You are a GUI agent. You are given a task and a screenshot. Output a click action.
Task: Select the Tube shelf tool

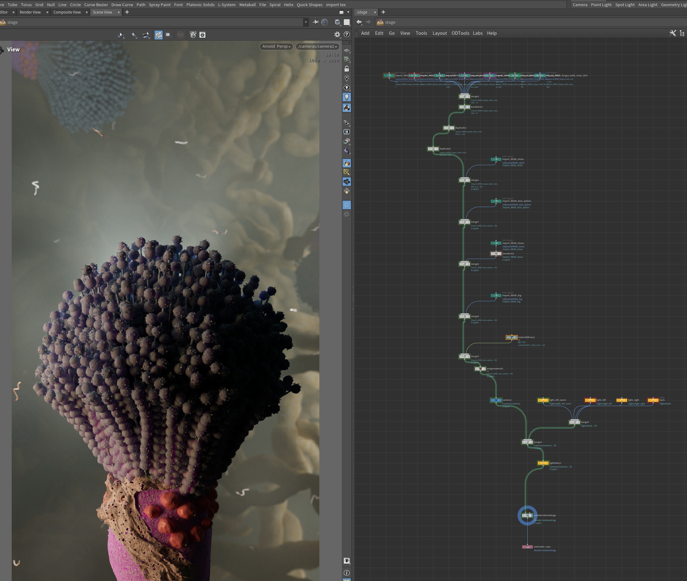coord(13,5)
